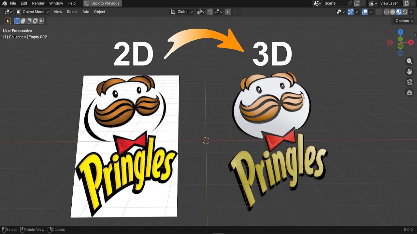This screenshot has width=417, height=234.
Task: Open the viewport View menu
Action: (58, 12)
